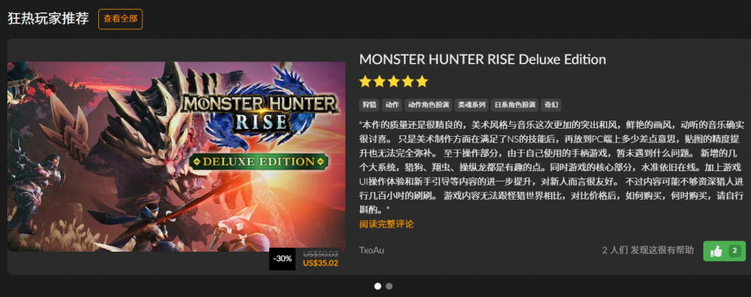The image size is (751, 297).
Task: Open the 奇幻 tag
Action: [x=551, y=105]
